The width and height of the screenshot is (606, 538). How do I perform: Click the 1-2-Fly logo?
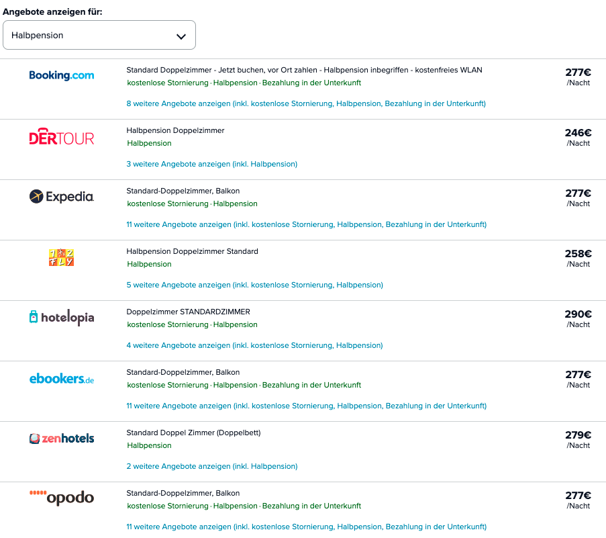[62, 257]
